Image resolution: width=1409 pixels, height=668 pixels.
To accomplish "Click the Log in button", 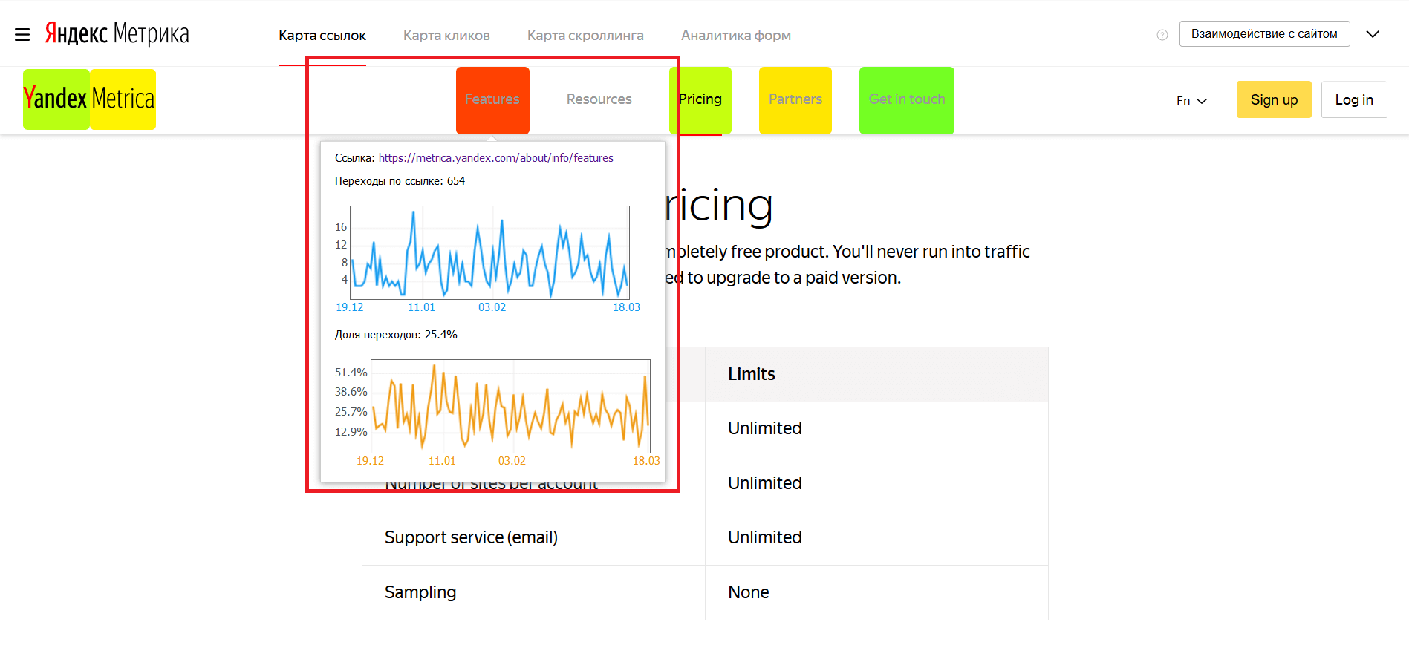I will click(x=1353, y=100).
